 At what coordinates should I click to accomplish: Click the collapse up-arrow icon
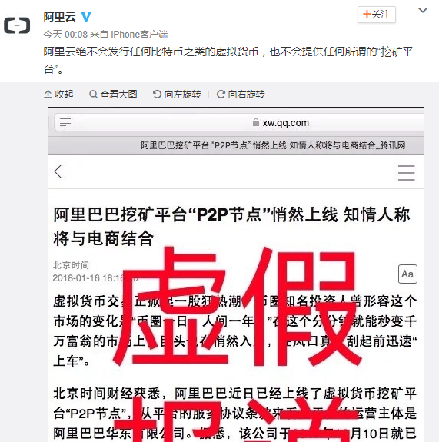click(x=48, y=94)
